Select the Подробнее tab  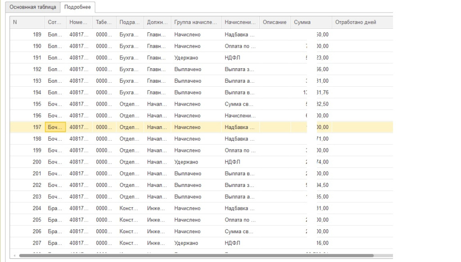pyautogui.click(x=77, y=7)
